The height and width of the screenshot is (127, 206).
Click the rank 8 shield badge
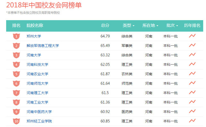16,102
